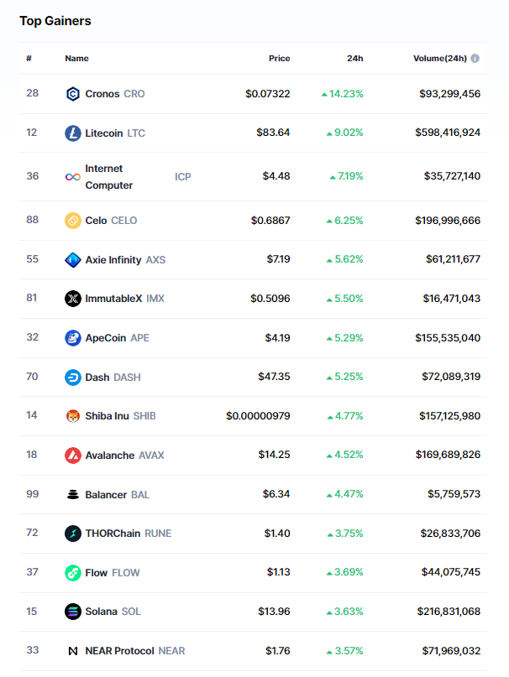Viewport: 509px width, 677px height.
Task: Click the Axie Infinity logo icon
Action: (73, 260)
